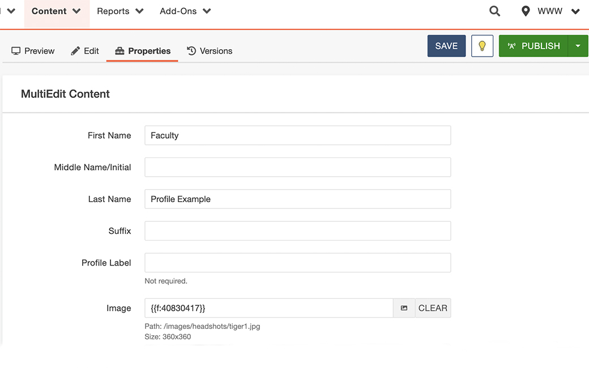Open the Versions tab
This screenshot has height=368, width=589.
210,51
